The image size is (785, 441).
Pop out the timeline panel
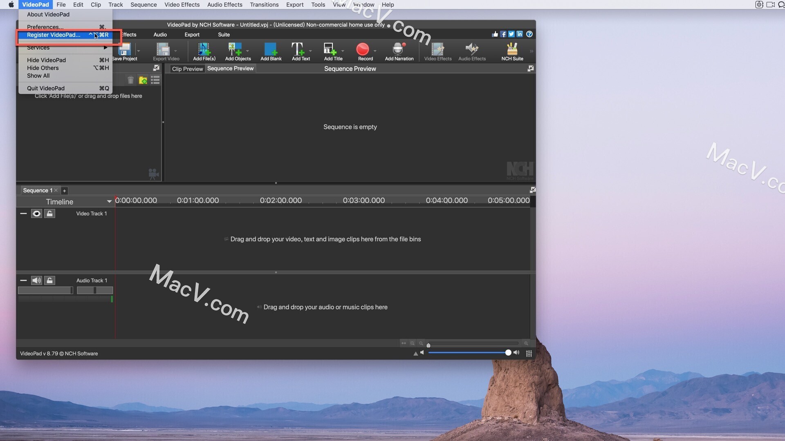click(x=532, y=190)
